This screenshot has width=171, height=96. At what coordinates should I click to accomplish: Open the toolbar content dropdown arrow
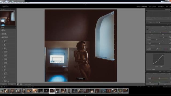(x=144, y=84)
